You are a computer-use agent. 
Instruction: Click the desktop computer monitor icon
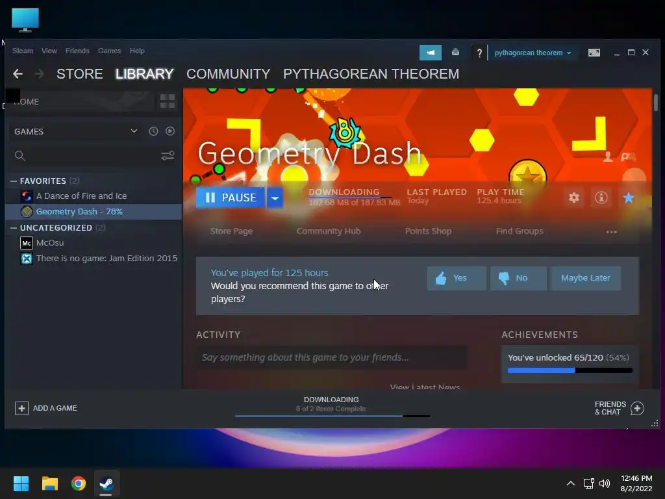[x=25, y=19]
